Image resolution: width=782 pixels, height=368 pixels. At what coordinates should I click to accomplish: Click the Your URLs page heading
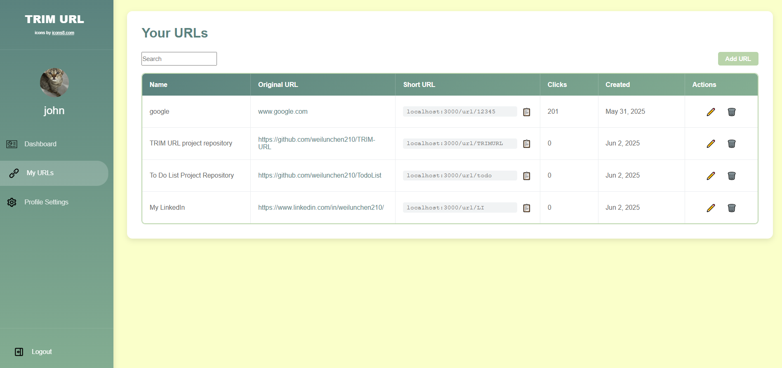174,33
